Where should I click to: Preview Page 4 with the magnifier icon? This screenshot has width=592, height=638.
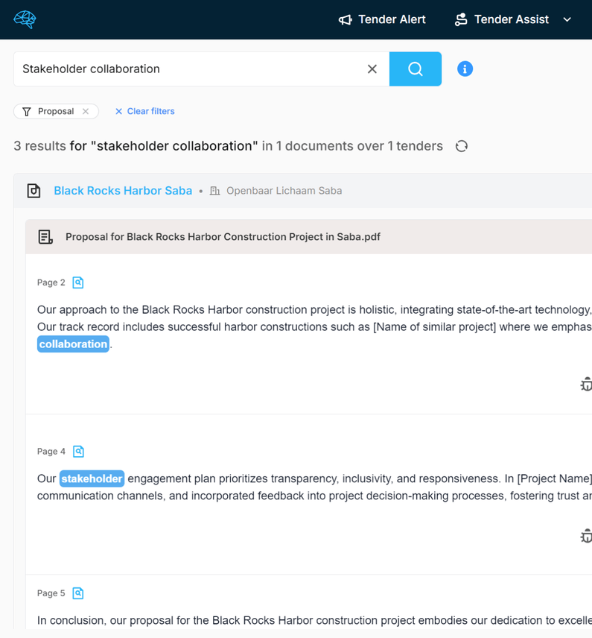pos(78,451)
